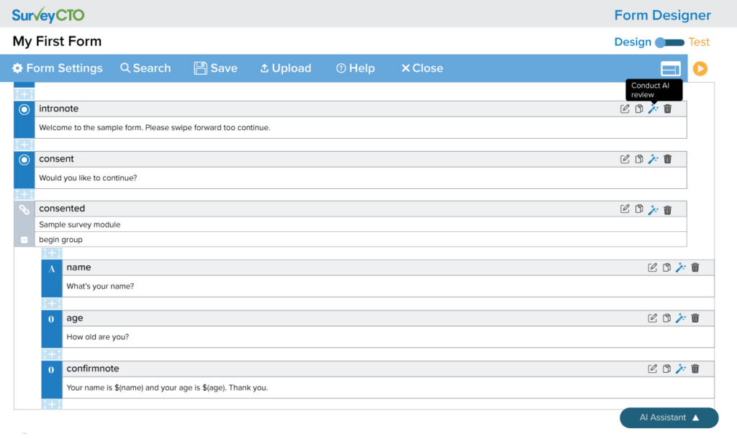Conduct AI review on the intronote field
This screenshot has width=737, height=439.
pos(653,108)
